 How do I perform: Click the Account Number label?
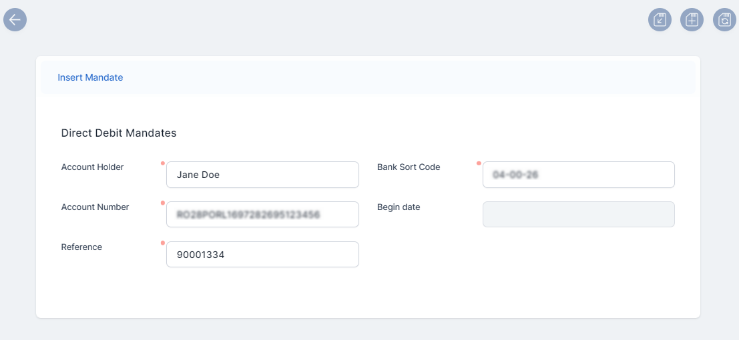pos(95,207)
